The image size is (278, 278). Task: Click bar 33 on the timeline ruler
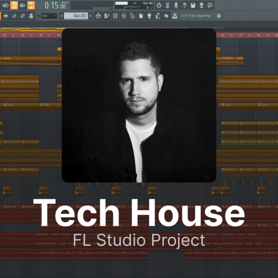click(x=41, y=35)
